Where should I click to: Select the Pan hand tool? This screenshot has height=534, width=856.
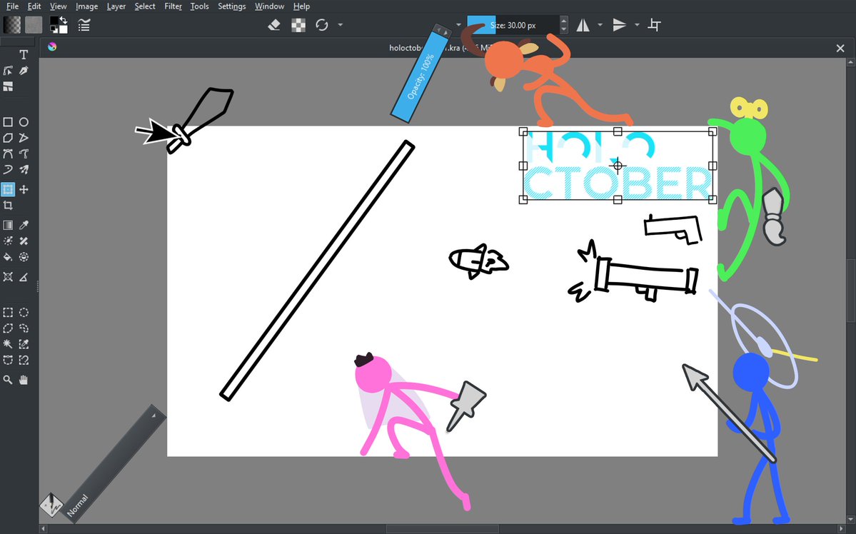[24, 380]
